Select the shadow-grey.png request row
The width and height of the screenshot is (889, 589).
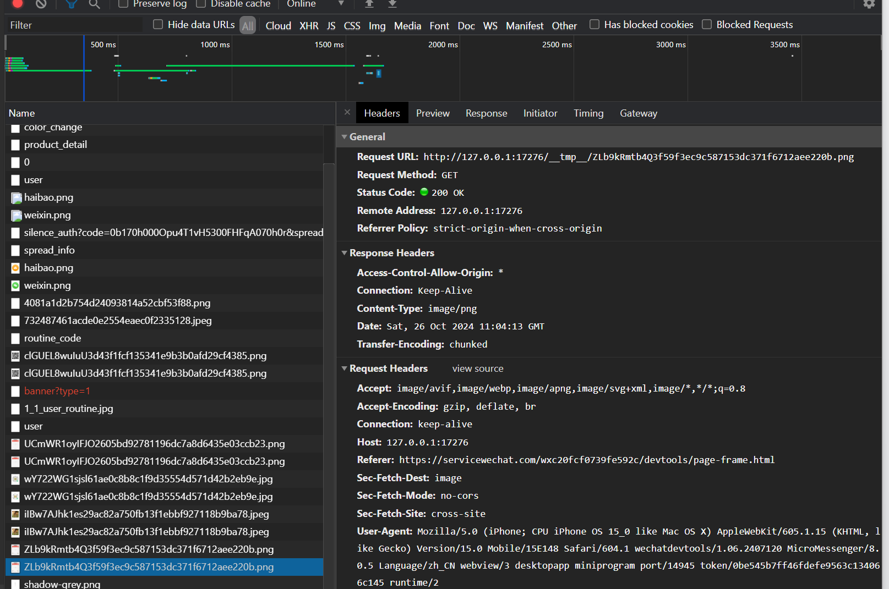pyautogui.click(x=165, y=584)
